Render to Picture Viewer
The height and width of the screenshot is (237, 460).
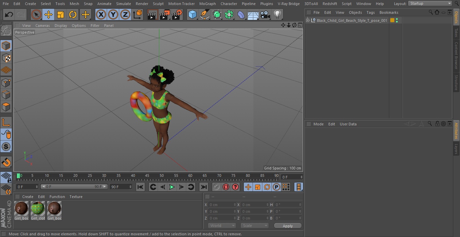coord(165,14)
